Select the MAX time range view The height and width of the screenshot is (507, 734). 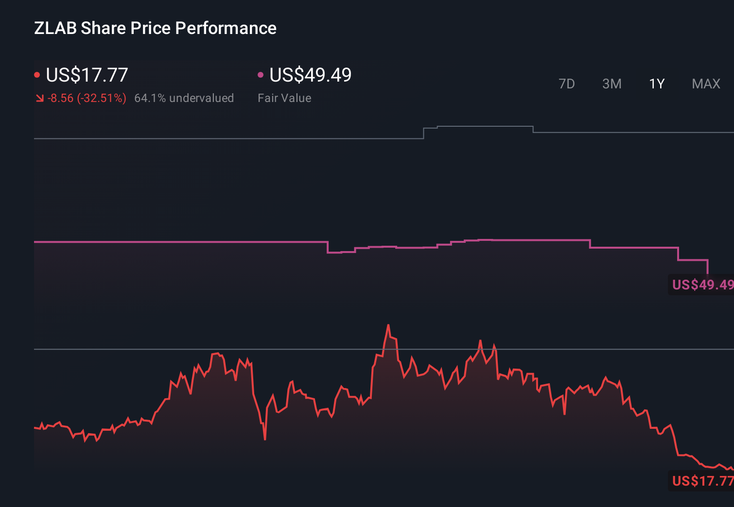tap(705, 84)
